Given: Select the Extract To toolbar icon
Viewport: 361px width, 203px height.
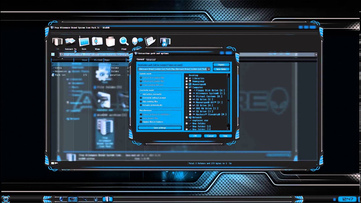Looking at the screenshot, I should point(70,42).
